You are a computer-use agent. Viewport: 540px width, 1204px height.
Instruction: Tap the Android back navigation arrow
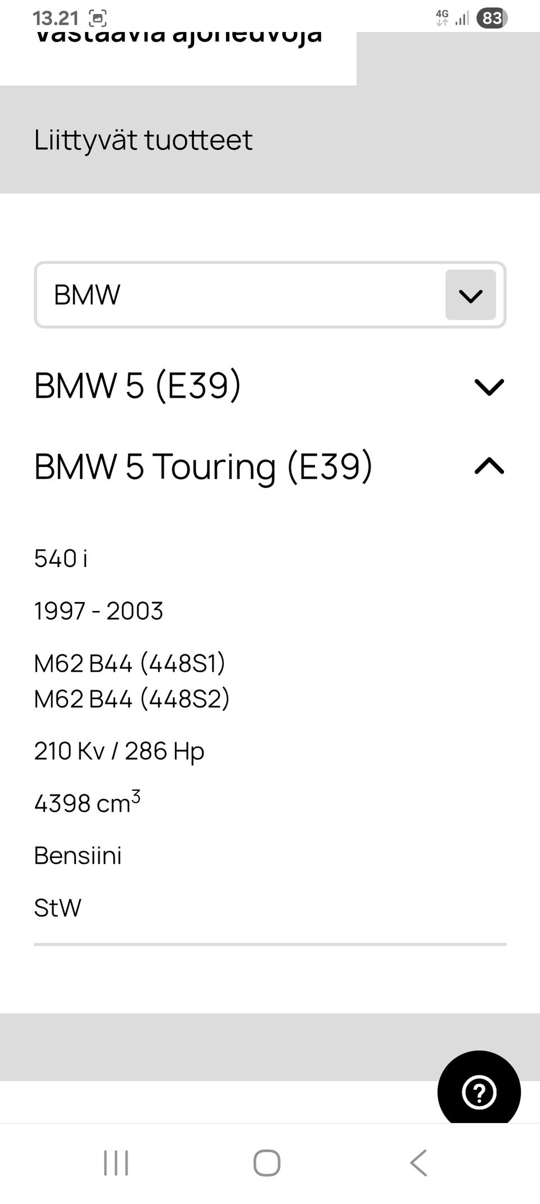(418, 1163)
